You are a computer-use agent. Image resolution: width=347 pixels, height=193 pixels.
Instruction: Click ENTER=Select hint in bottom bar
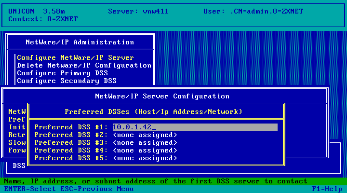click(30, 189)
